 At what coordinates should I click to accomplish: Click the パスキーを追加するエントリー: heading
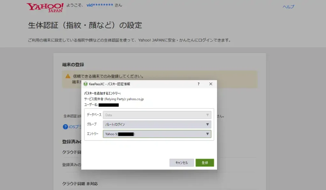102,93
